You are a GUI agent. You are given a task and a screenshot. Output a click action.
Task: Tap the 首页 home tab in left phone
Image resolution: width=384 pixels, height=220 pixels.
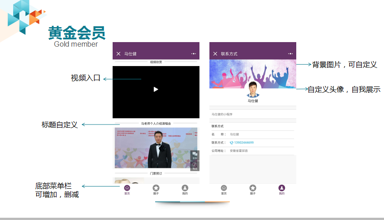tap(127, 189)
